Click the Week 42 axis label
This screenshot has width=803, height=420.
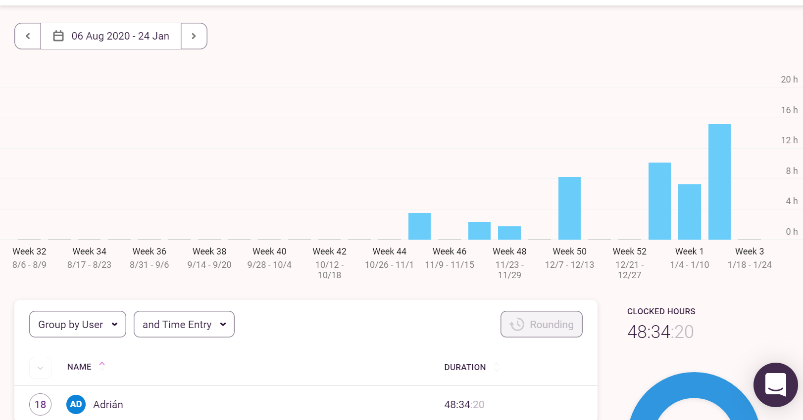(x=330, y=252)
